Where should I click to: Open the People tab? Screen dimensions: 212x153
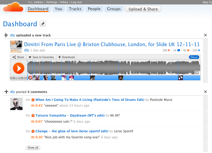[x=94, y=9]
